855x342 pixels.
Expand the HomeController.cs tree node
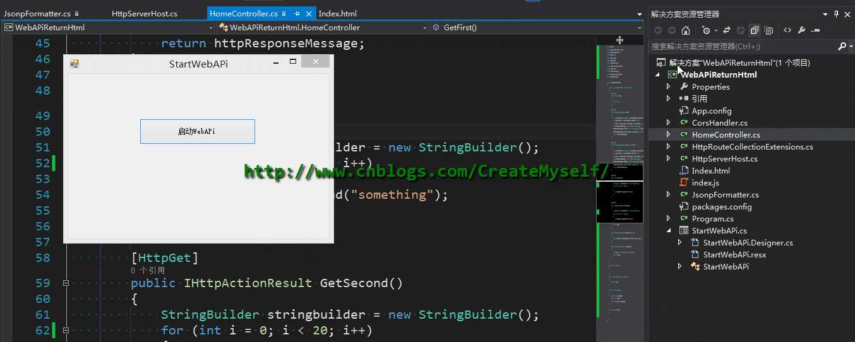point(669,134)
